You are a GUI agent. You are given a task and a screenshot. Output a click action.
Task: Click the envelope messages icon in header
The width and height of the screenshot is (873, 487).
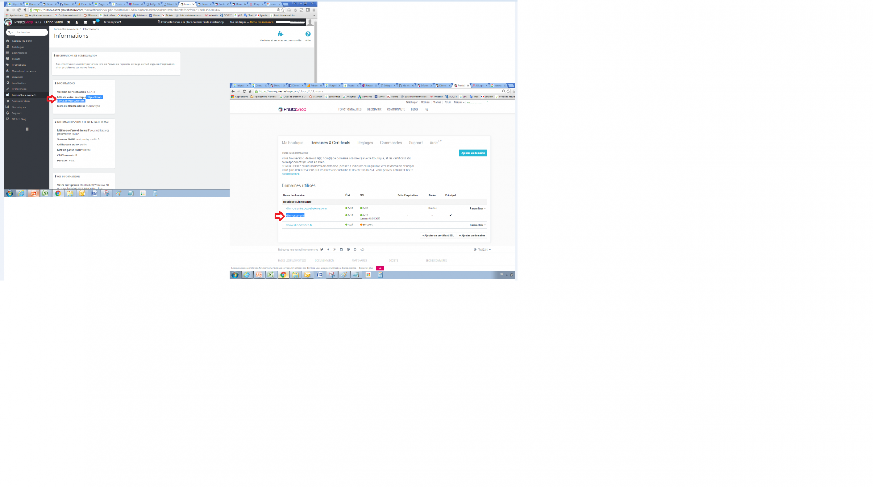[x=85, y=22]
